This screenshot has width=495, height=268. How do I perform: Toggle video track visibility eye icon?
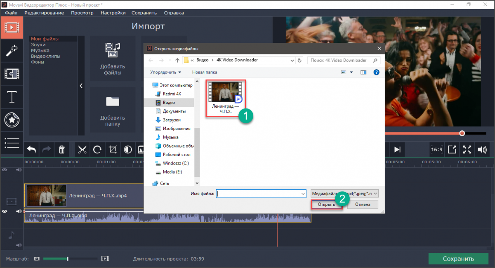click(5, 211)
